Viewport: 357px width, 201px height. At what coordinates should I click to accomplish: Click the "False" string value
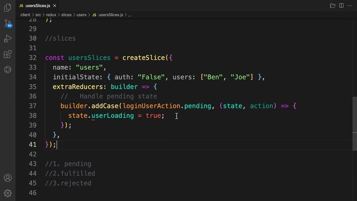click(151, 77)
